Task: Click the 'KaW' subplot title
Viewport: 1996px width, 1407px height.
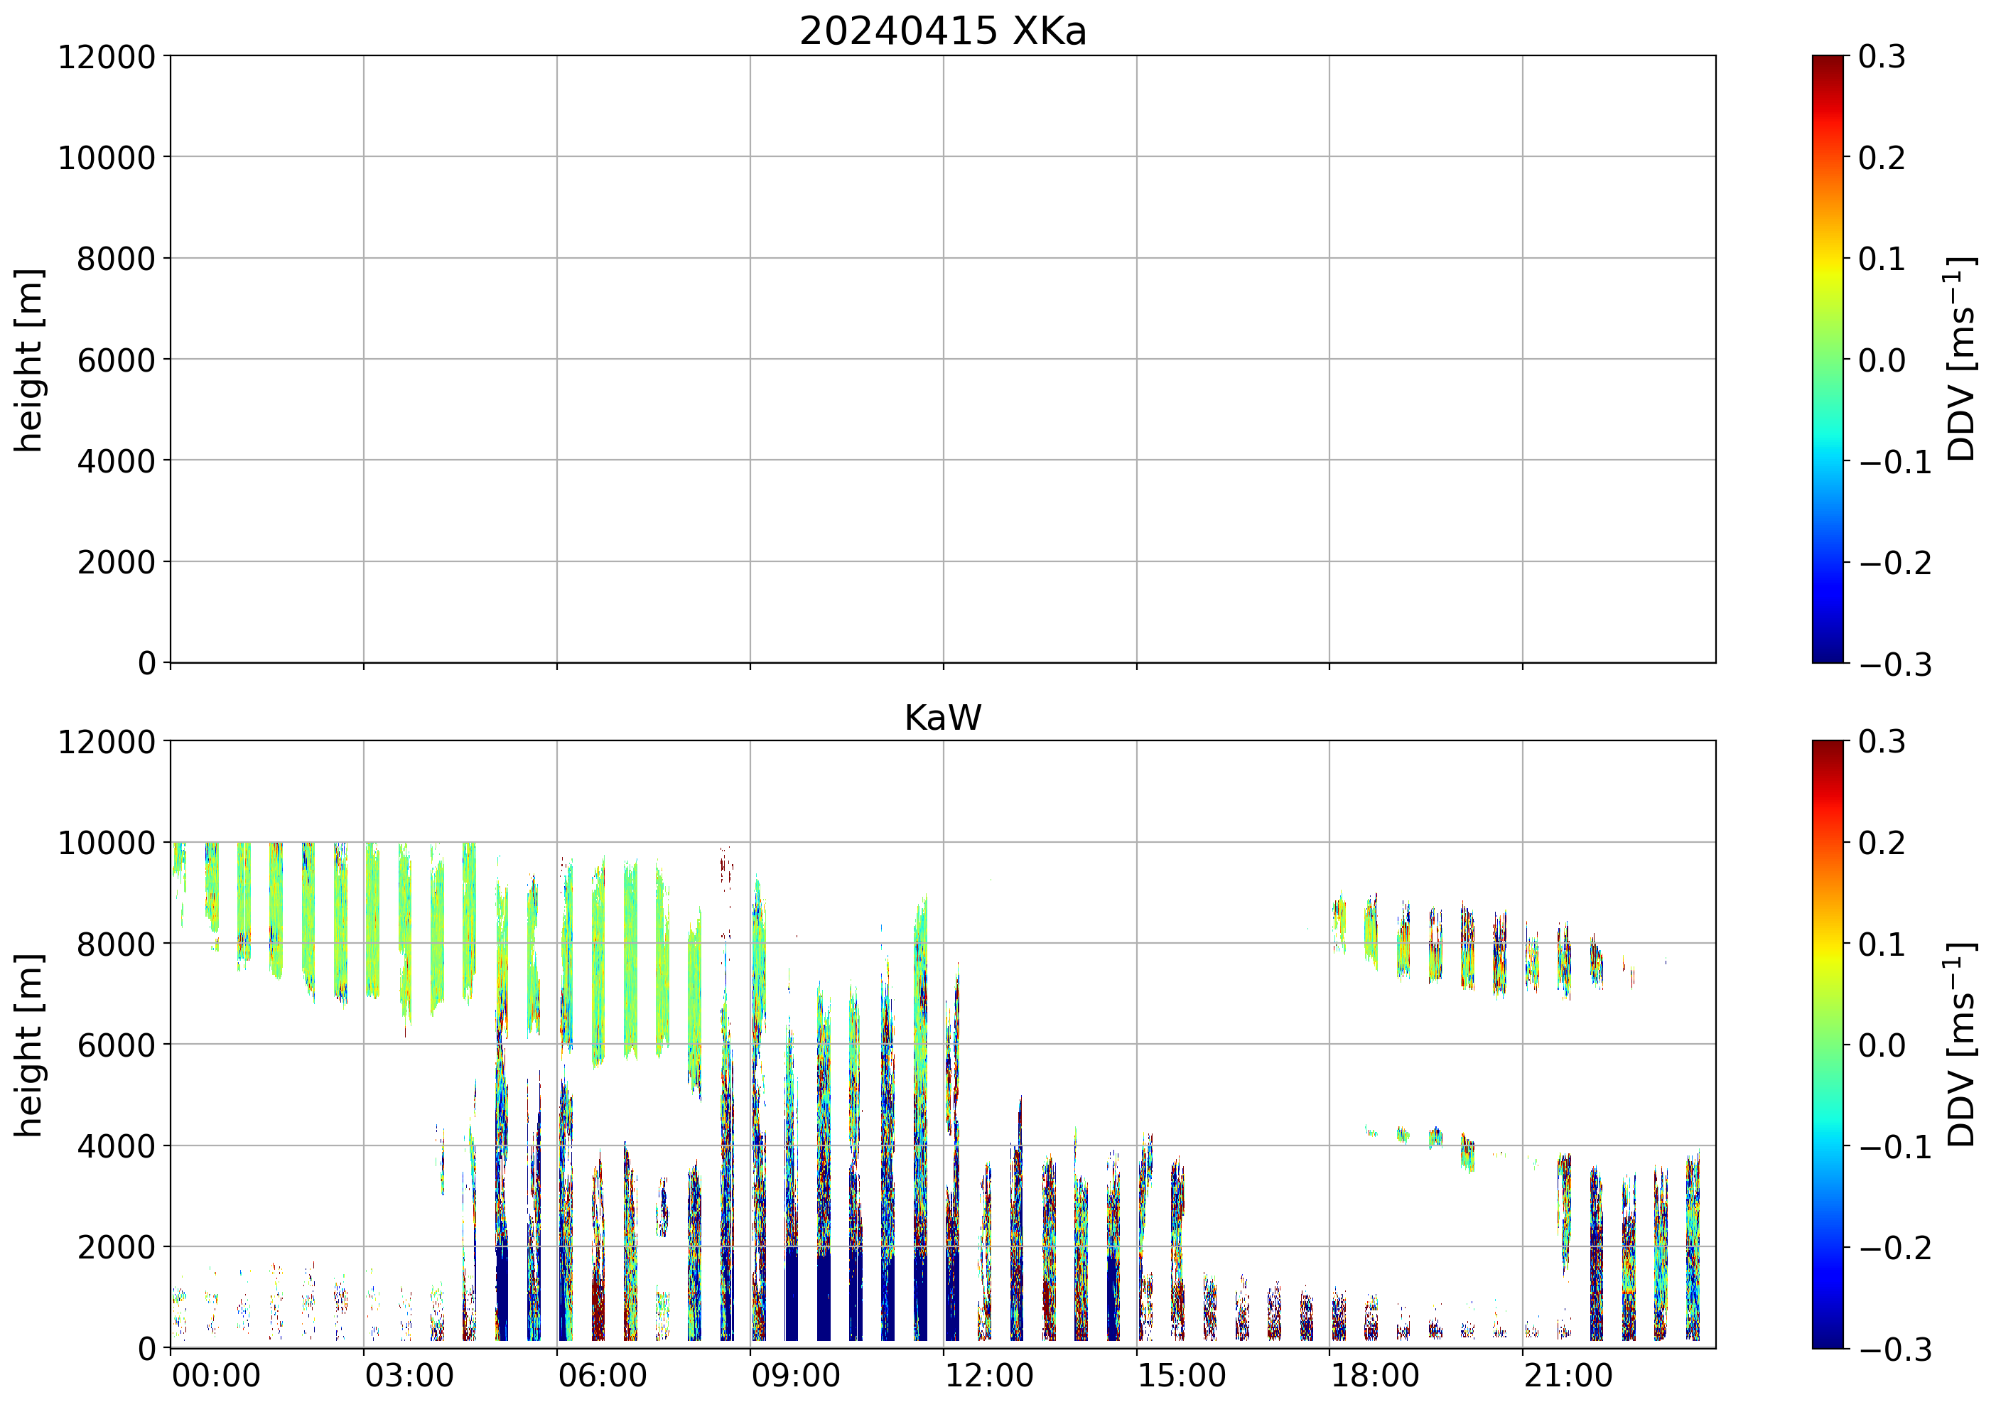Action: click(x=942, y=718)
